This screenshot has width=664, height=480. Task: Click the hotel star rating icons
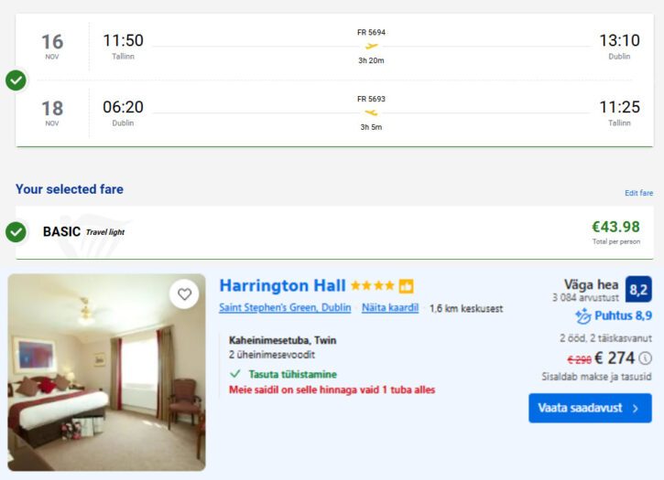coord(372,286)
